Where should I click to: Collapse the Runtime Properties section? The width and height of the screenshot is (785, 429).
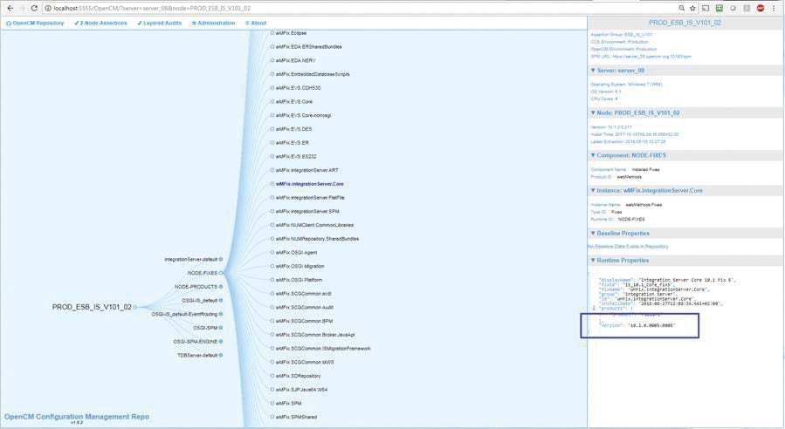coord(593,261)
